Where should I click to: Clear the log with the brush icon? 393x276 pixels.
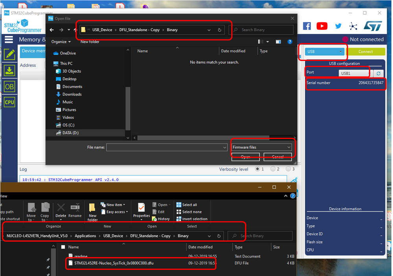(x=294, y=180)
